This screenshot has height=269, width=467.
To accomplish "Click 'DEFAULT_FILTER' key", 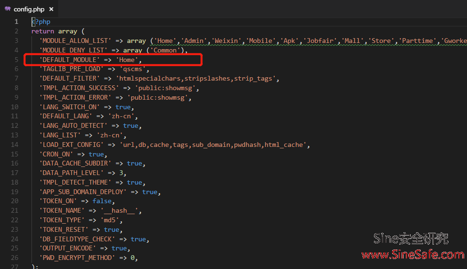I will pyautogui.click(x=69, y=79).
